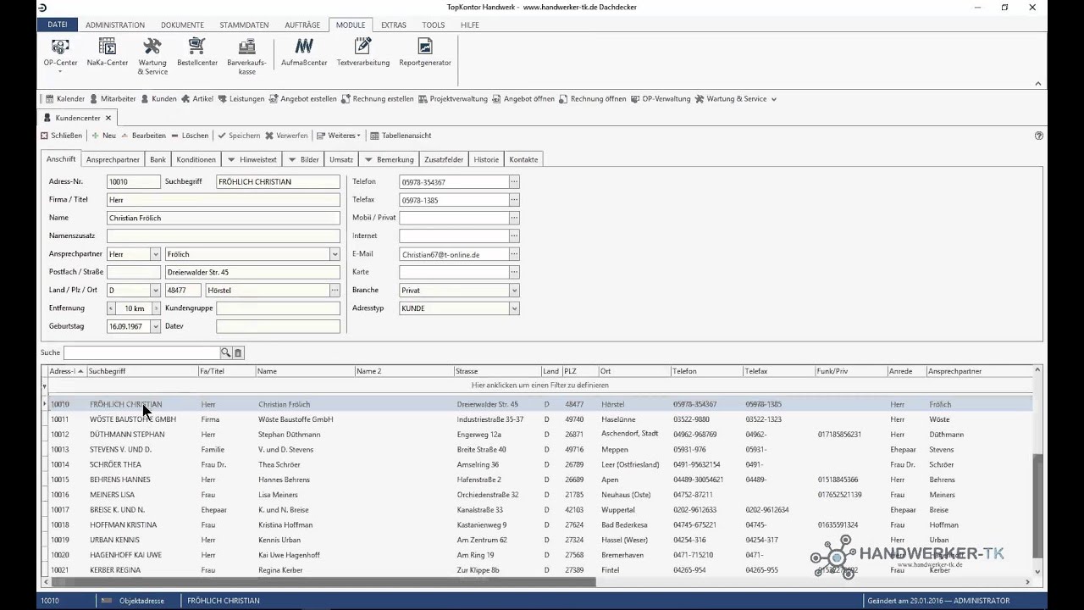Viewport: 1084px width, 610px height.
Task: Open the STAMMDATEN ribbon tab
Action: tap(245, 25)
